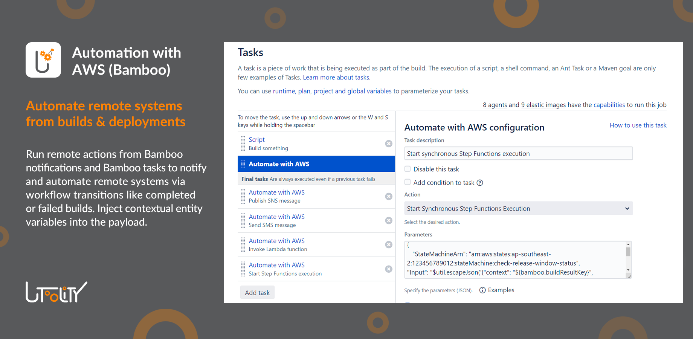Click the help icon beside Add condition
The width and height of the screenshot is (693, 339).
[x=480, y=183]
